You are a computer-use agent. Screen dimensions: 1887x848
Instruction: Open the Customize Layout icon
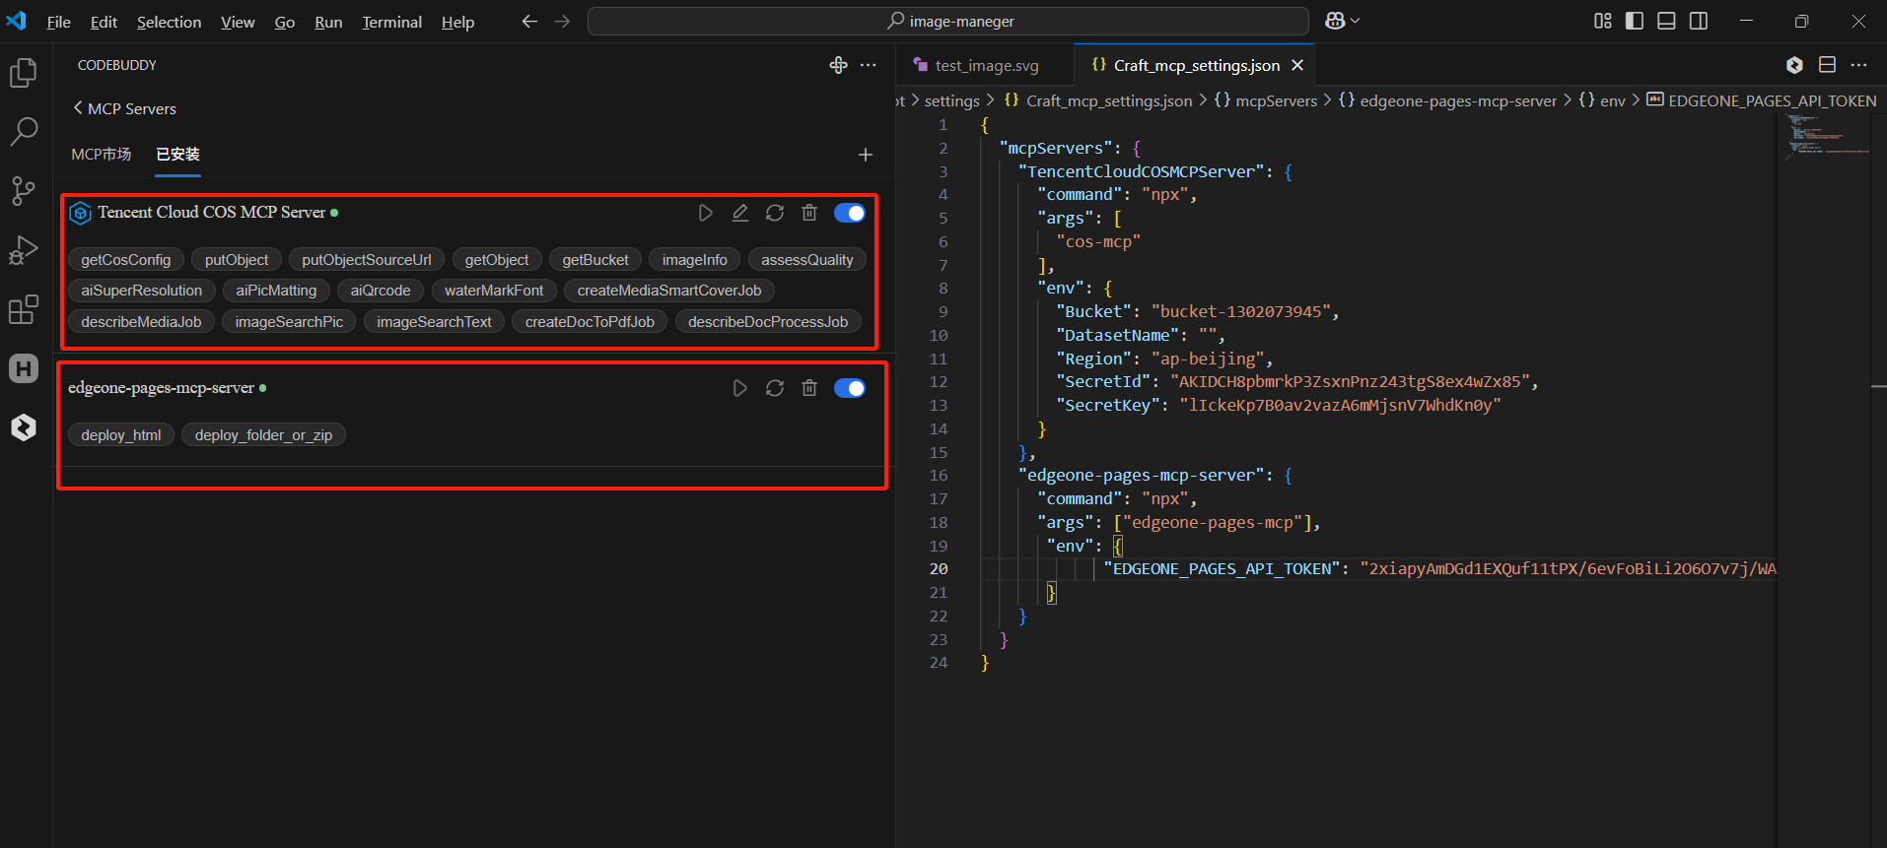coord(1603,21)
